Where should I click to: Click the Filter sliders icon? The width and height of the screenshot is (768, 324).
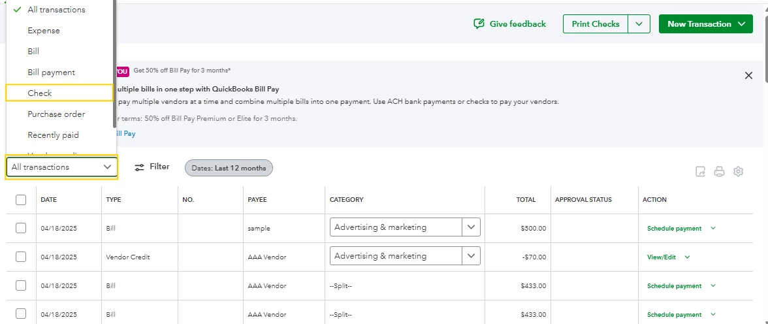(140, 167)
